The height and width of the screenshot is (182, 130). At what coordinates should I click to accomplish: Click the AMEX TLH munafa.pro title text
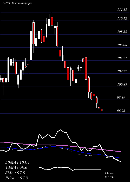[x=17, y=3]
